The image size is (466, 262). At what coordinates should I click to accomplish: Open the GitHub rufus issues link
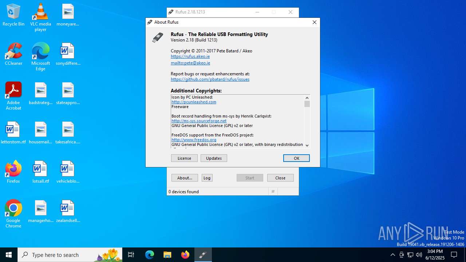(210, 79)
